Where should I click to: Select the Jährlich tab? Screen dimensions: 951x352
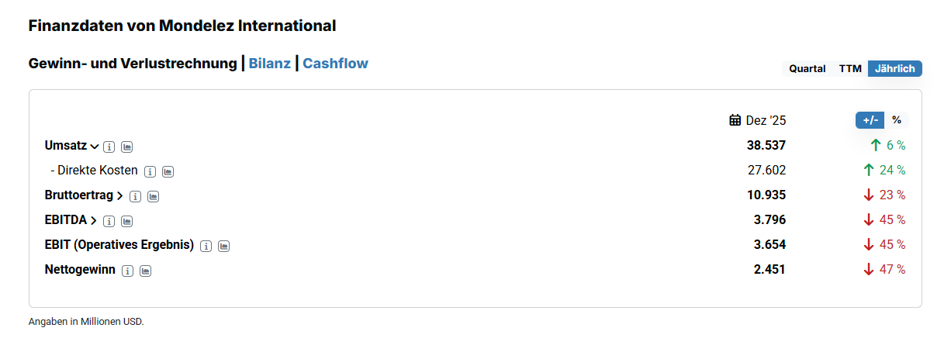pyautogui.click(x=895, y=68)
